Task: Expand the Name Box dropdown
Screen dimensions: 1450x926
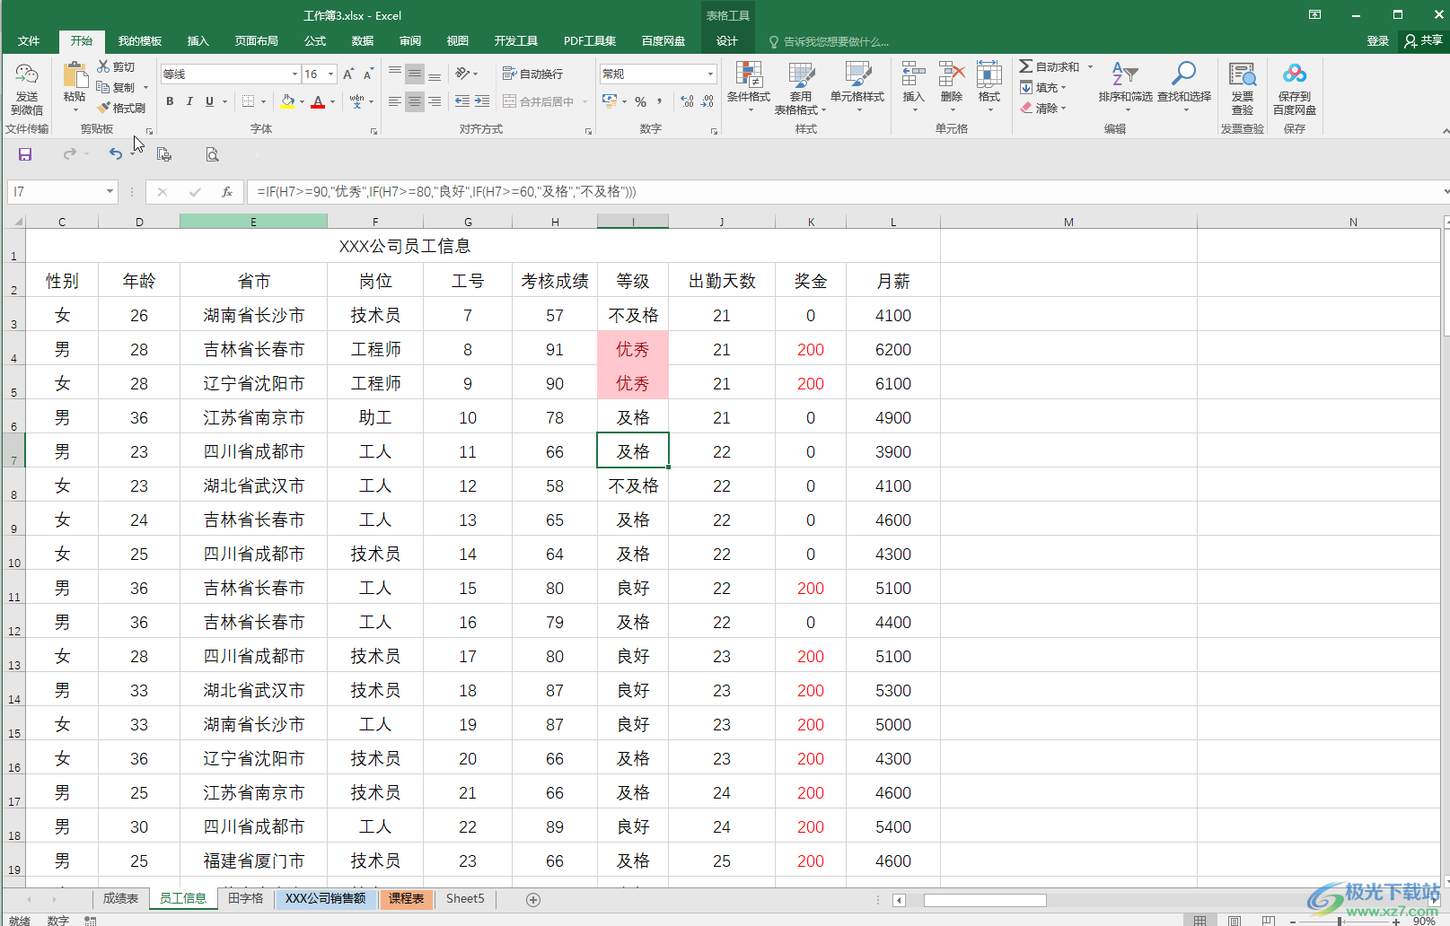Action: [110, 191]
